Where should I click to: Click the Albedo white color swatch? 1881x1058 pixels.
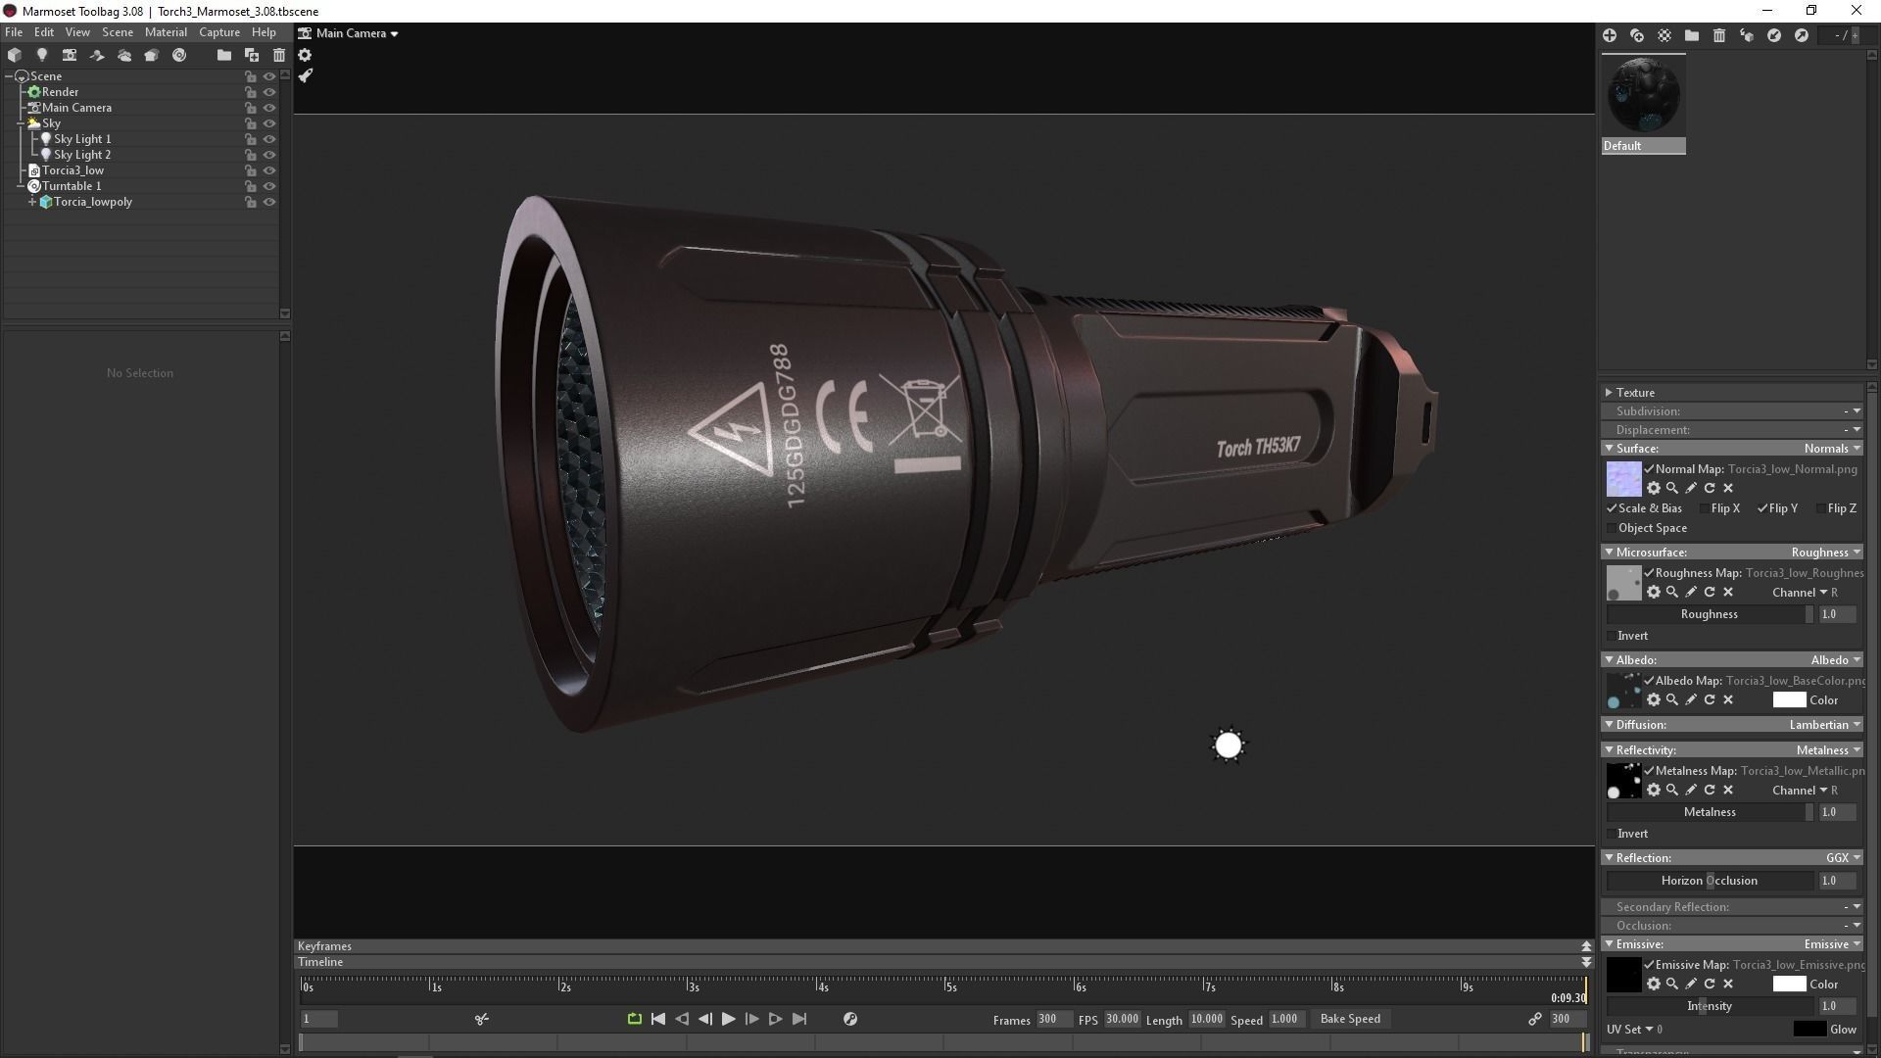click(x=1789, y=700)
